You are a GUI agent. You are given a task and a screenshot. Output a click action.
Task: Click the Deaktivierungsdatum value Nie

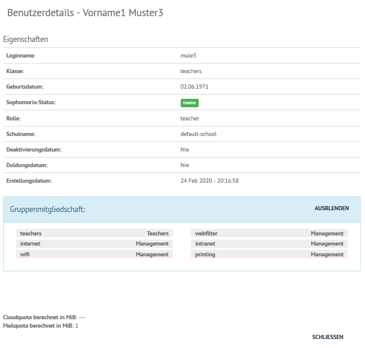click(x=185, y=150)
